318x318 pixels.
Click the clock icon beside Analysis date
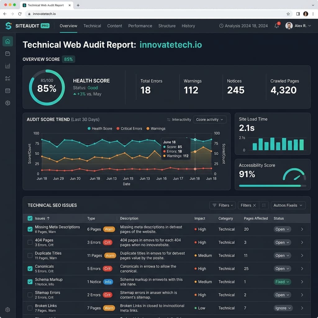[x=221, y=26]
